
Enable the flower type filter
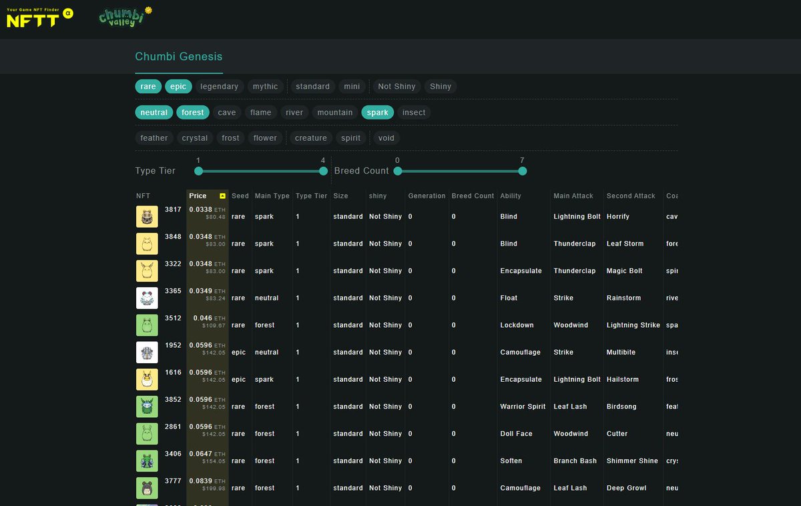click(x=265, y=138)
